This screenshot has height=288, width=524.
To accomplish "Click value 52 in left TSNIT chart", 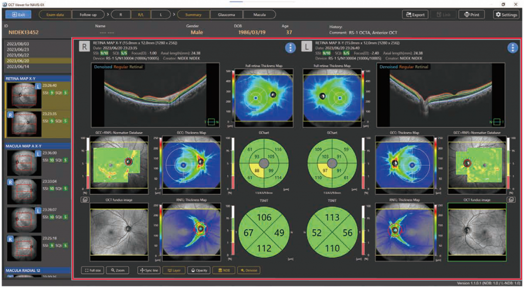I will click(x=316, y=233).
